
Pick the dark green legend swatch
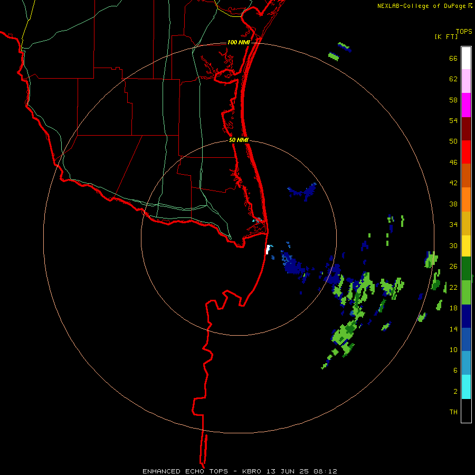pyautogui.click(x=466, y=269)
